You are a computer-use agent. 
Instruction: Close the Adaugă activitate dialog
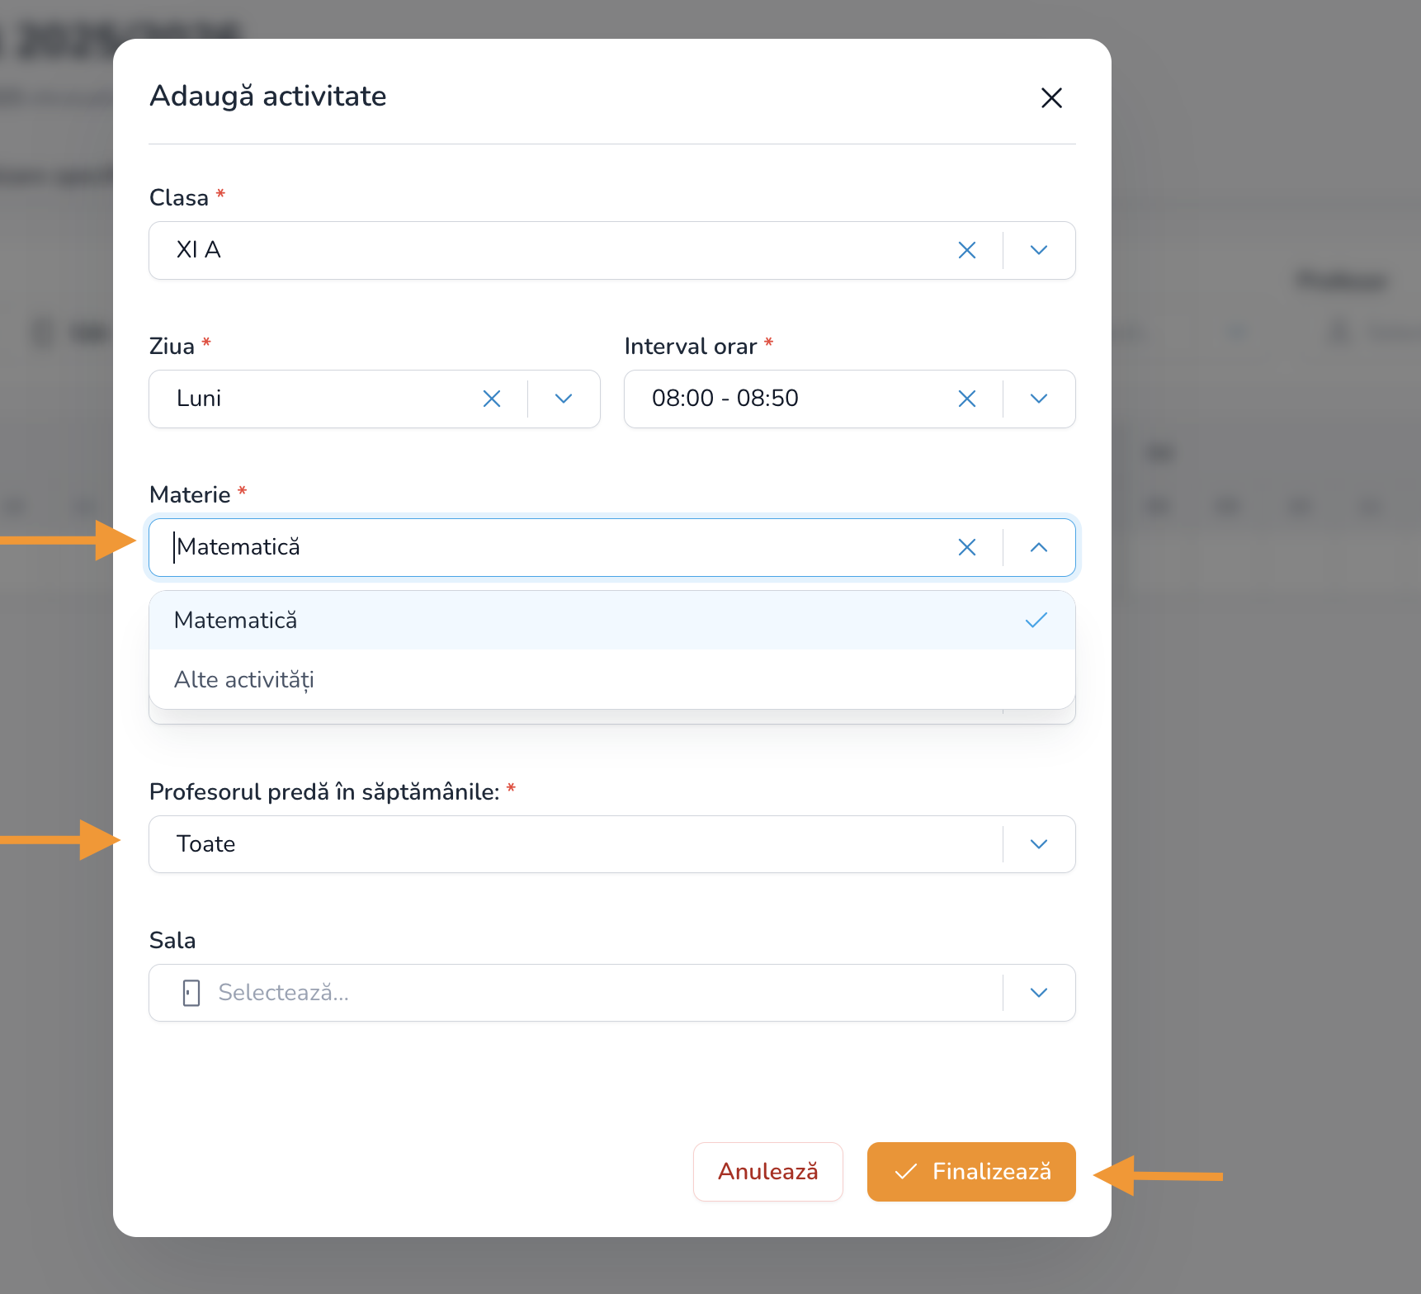1051,98
